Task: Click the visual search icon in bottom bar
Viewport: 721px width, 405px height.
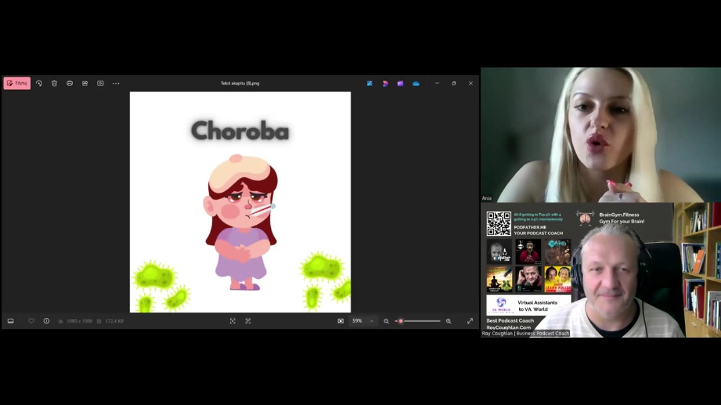Action: coord(248,321)
